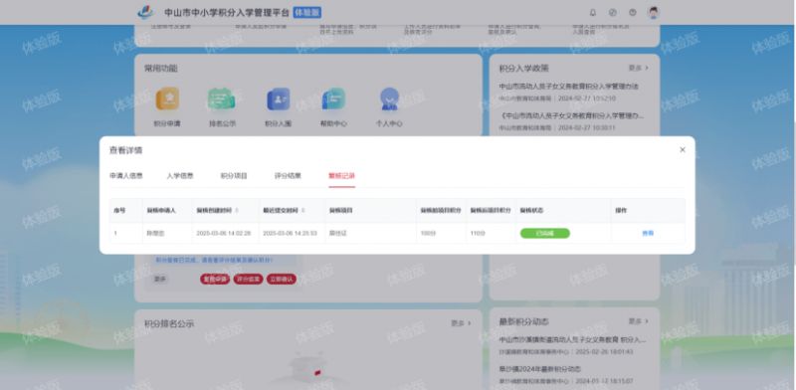Open 积分入围 function icon
Image resolution: width=796 pixels, height=390 pixels.
(279, 99)
